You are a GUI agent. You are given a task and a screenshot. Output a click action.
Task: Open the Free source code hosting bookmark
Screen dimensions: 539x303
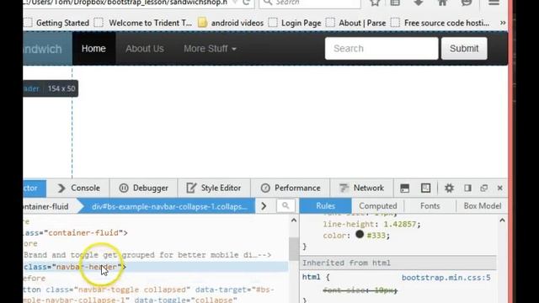pos(440,23)
